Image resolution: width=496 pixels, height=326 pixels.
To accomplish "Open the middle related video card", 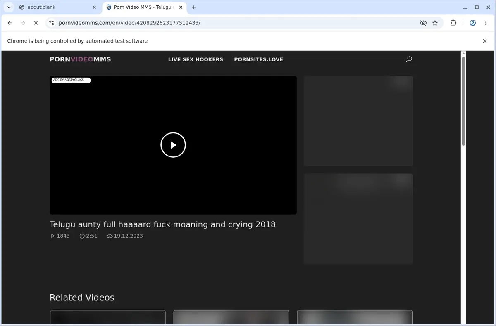I will 231,317.
